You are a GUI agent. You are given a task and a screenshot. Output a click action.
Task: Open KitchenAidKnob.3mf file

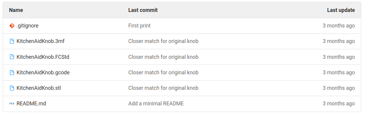41,41
